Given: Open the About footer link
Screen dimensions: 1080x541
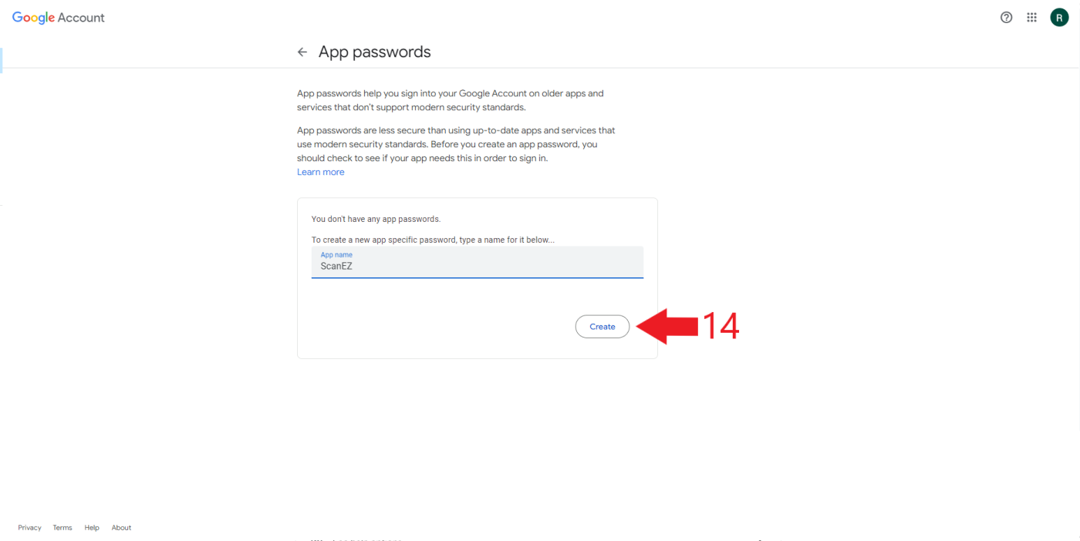Looking at the screenshot, I should tap(121, 528).
